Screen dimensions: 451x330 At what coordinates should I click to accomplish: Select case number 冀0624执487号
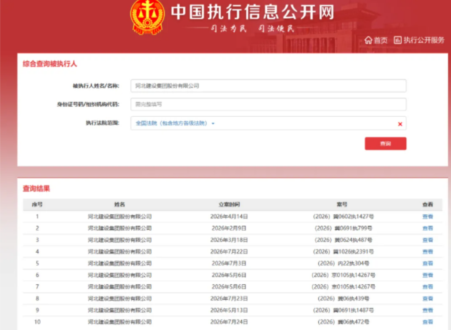[343, 240]
